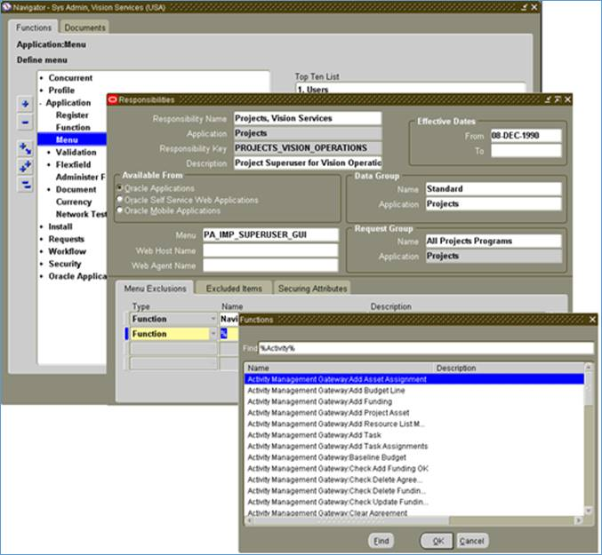Click Cancel in the Functions dialog

point(472,541)
